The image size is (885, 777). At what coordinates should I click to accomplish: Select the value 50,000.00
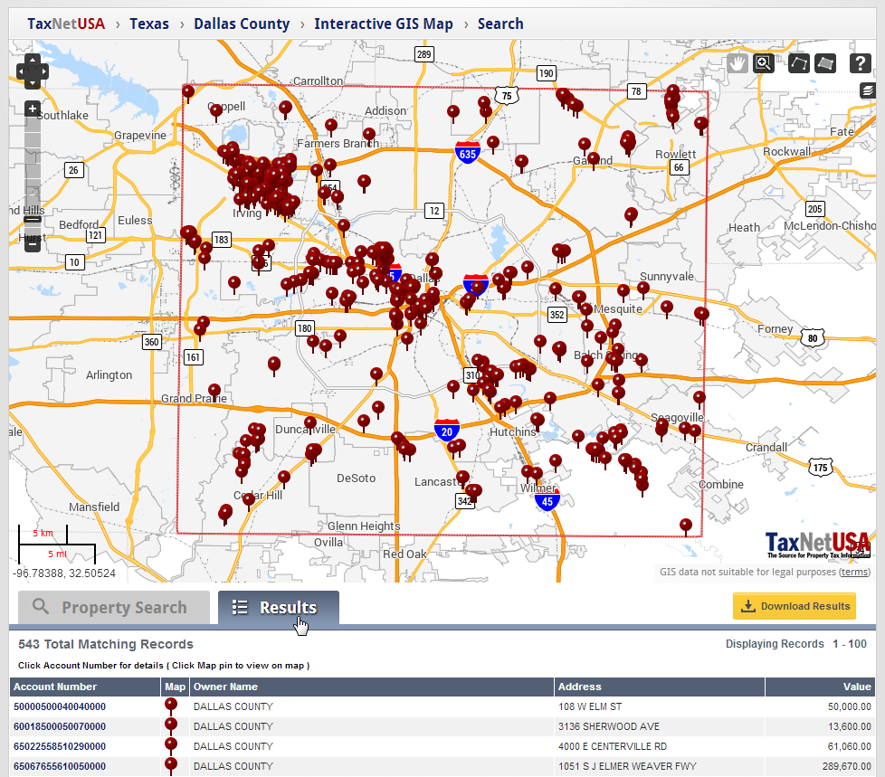coord(850,706)
